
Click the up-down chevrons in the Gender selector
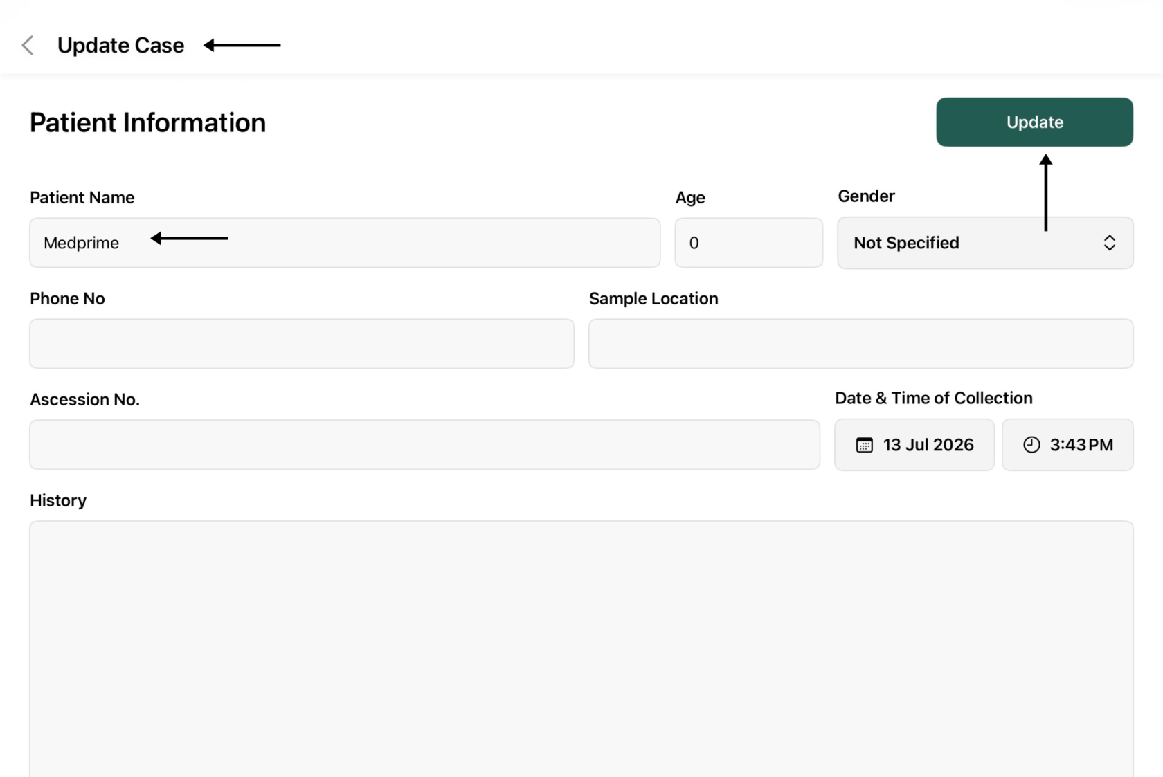(1109, 243)
